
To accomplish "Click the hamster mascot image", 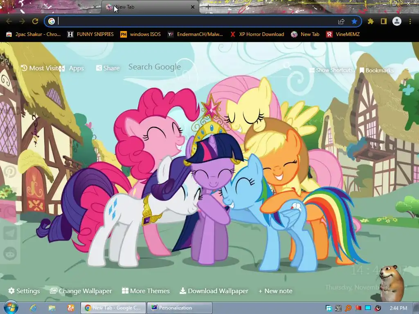I will [392, 283].
